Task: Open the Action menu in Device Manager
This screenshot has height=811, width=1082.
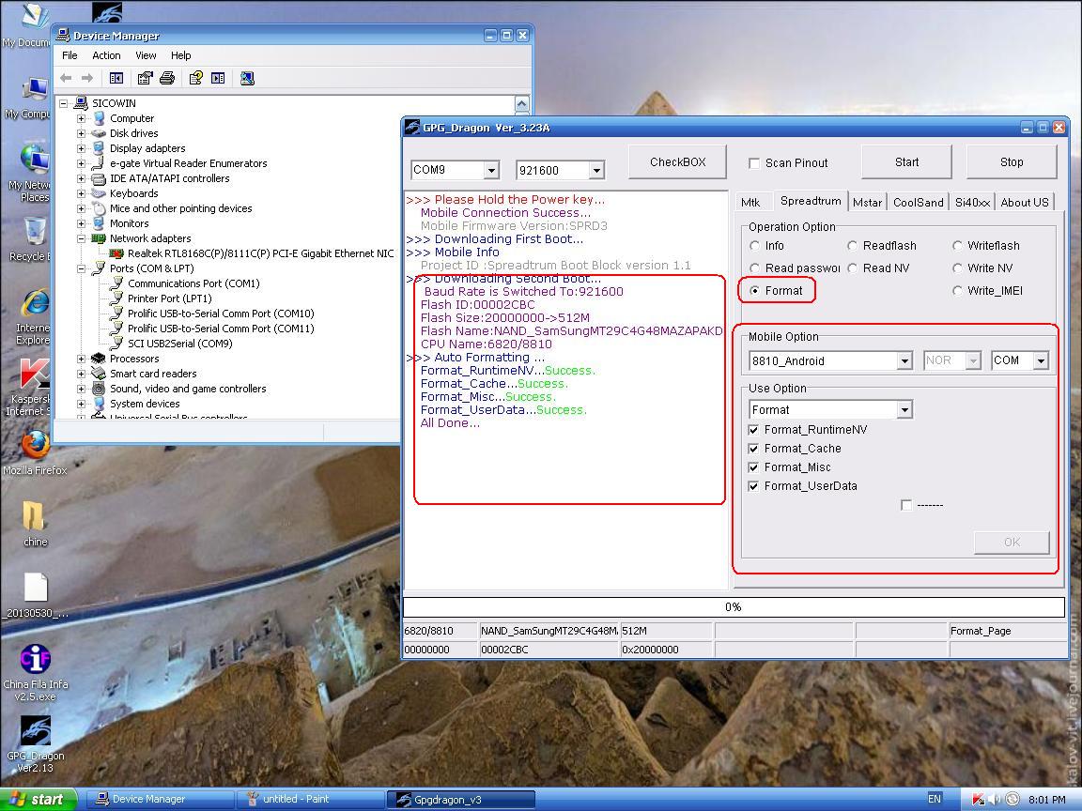Action: (x=106, y=56)
